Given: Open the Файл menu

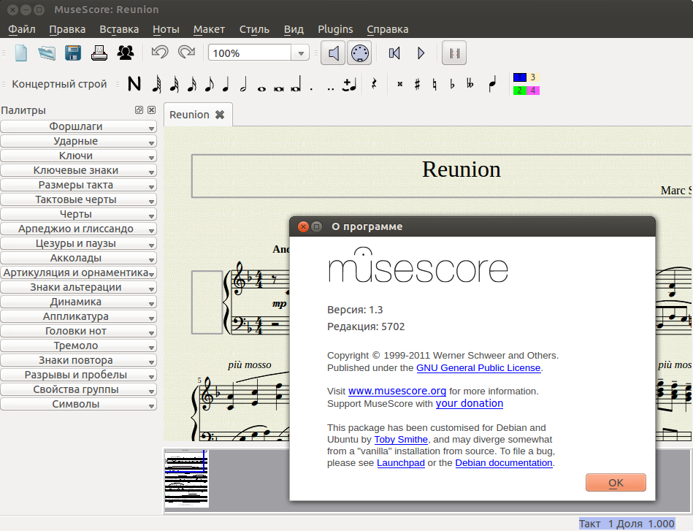Looking at the screenshot, I should (x=22, y=29).
